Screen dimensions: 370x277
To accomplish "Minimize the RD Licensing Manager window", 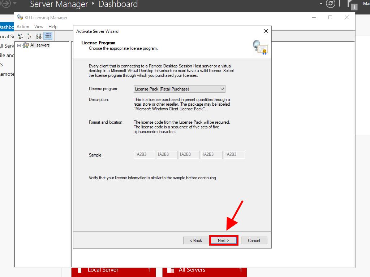I will [314, 17].
